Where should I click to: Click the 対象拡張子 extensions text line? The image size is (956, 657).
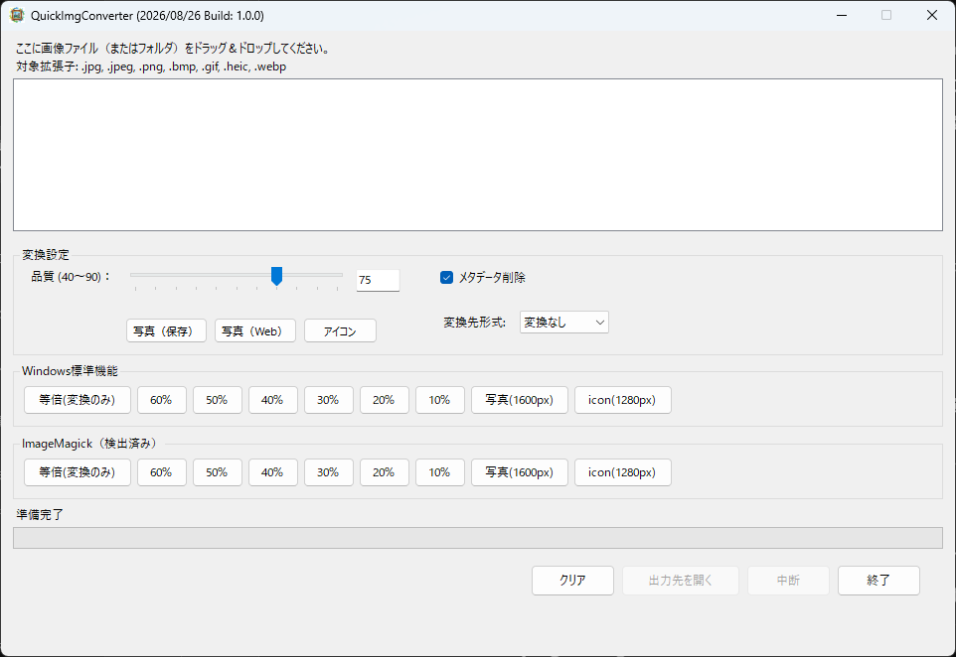(151, 66)
